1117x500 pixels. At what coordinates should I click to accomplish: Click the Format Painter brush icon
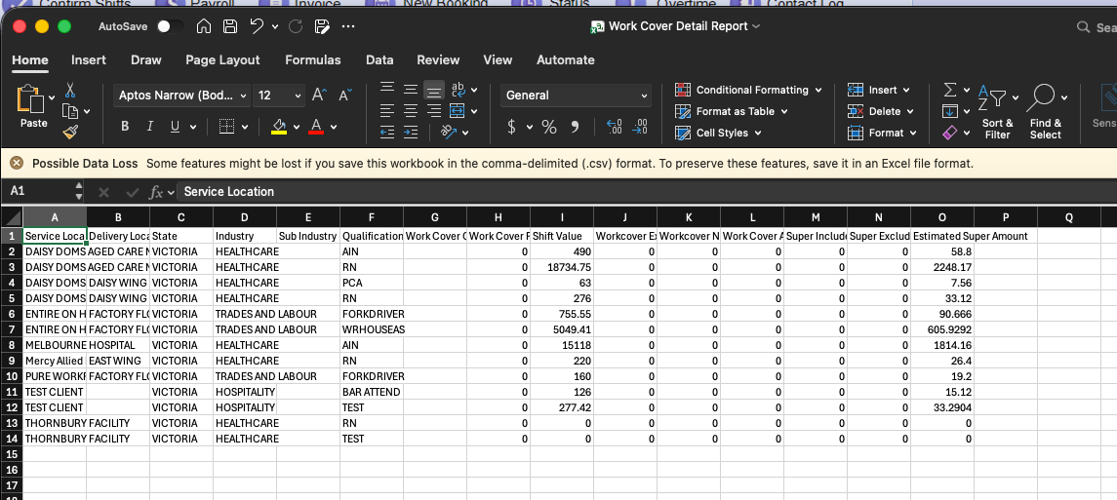70,132
